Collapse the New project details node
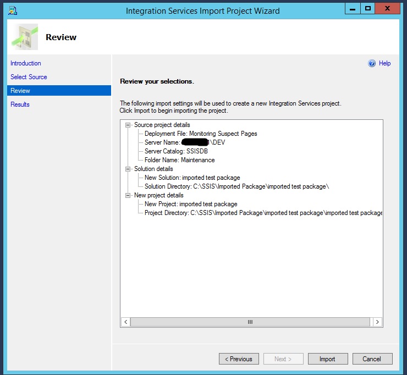Screen dimensions: 407x375 (128, 195)
